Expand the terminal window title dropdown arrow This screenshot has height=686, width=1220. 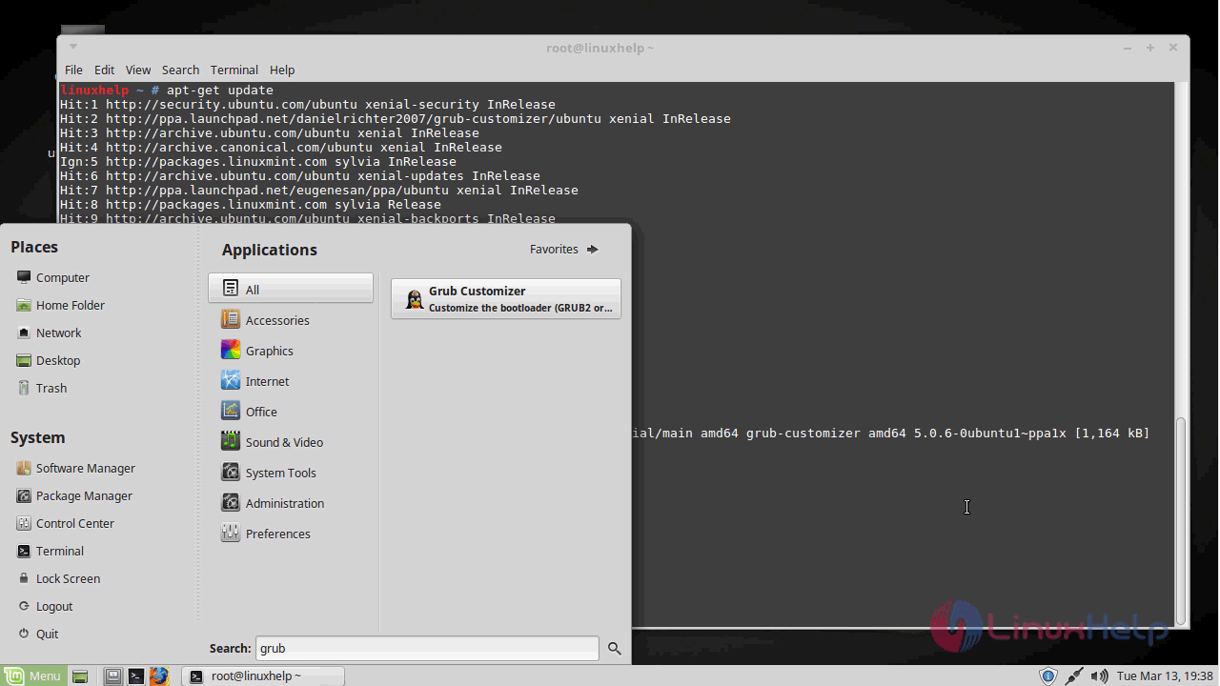coord(73,47)
